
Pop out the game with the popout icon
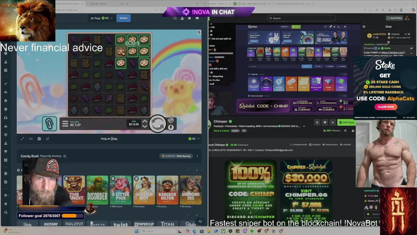click(48, 139)
